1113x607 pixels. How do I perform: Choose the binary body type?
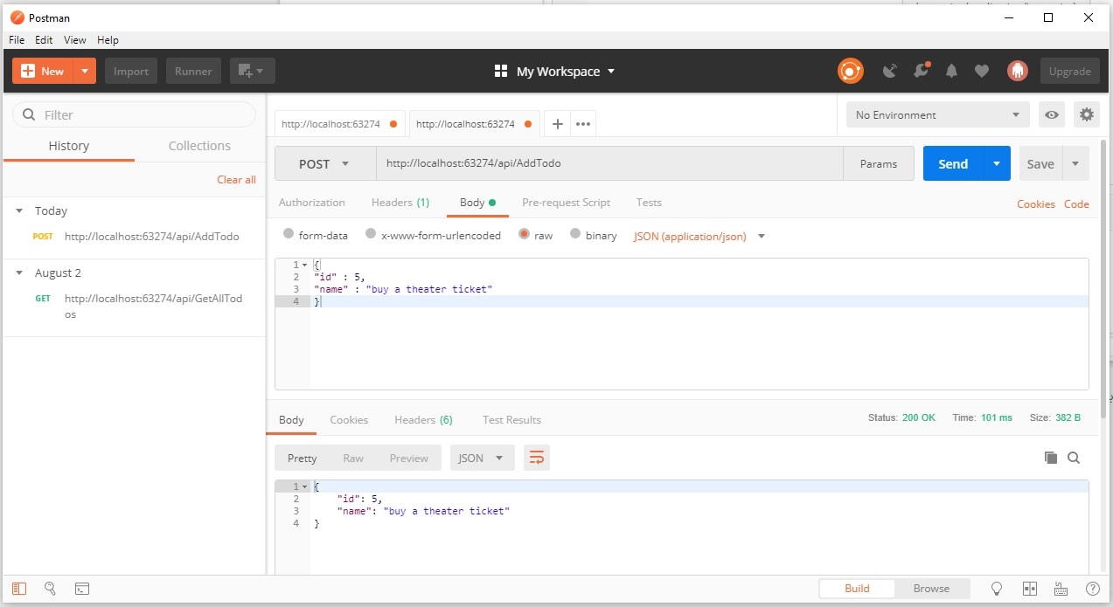(x=575, y=234)
